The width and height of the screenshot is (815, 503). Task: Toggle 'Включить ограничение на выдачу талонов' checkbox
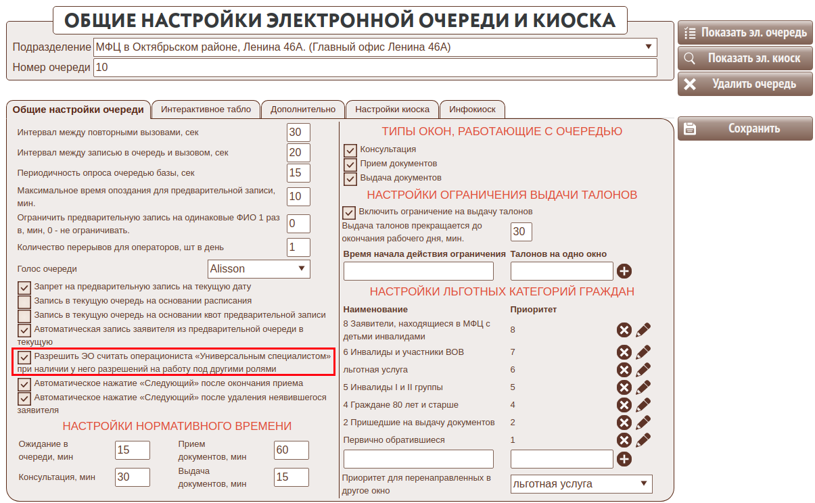[x=350, y=212]
